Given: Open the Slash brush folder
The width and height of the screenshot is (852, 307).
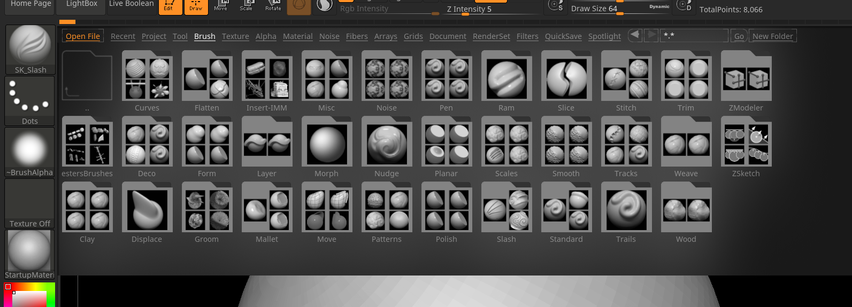Looking at the screenshot, I should click(x=506, y=208).
